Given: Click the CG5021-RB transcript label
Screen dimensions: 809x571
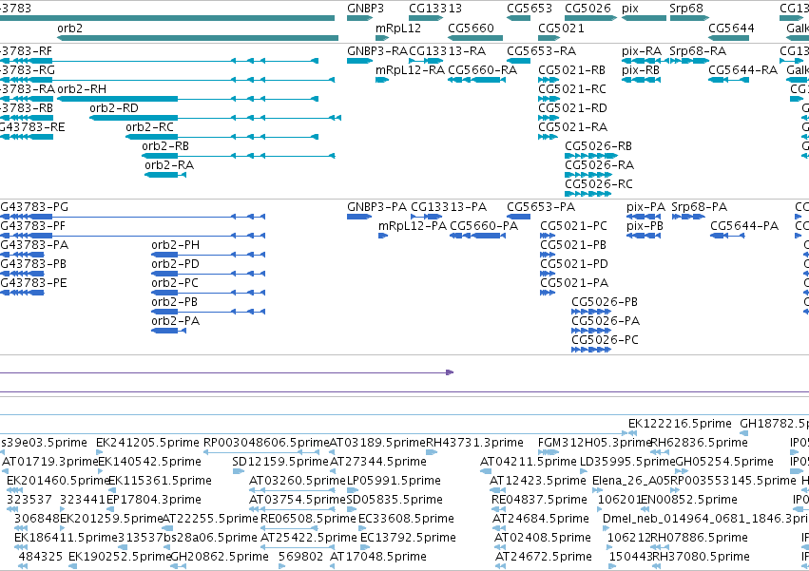Looking at the screenshot, I should (571, 69).
